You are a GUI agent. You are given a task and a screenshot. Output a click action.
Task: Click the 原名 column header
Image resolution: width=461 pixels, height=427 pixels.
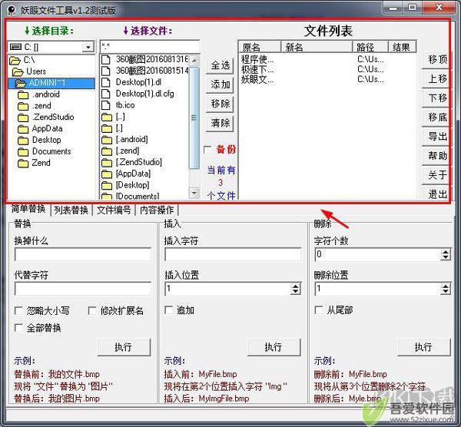[x=260, y=47]
